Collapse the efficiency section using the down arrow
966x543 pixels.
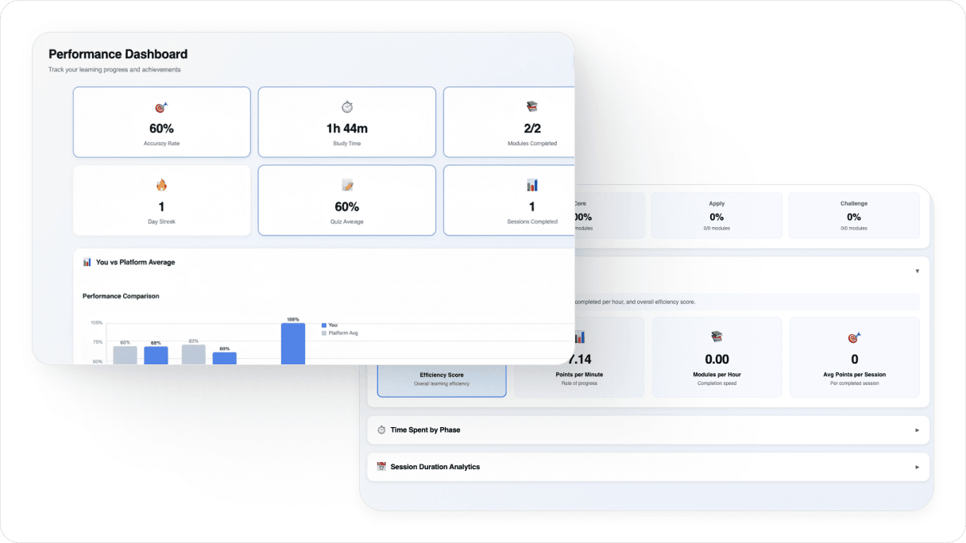tap(917, 271)
